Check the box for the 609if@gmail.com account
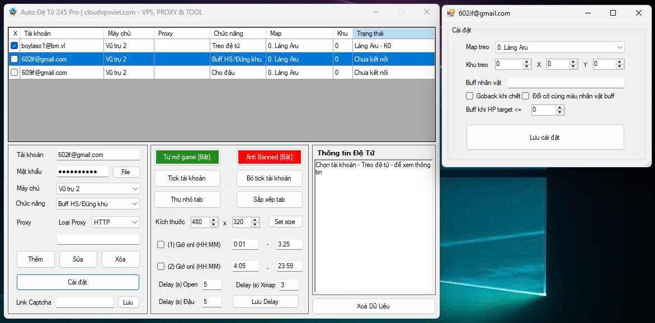This screenshot has width=655, height=323. [15, 73]
